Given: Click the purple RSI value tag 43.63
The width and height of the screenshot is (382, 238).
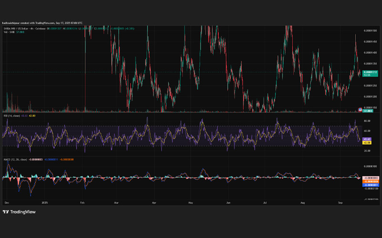Looking at the screenshot, I should click(x=367, y=139).
